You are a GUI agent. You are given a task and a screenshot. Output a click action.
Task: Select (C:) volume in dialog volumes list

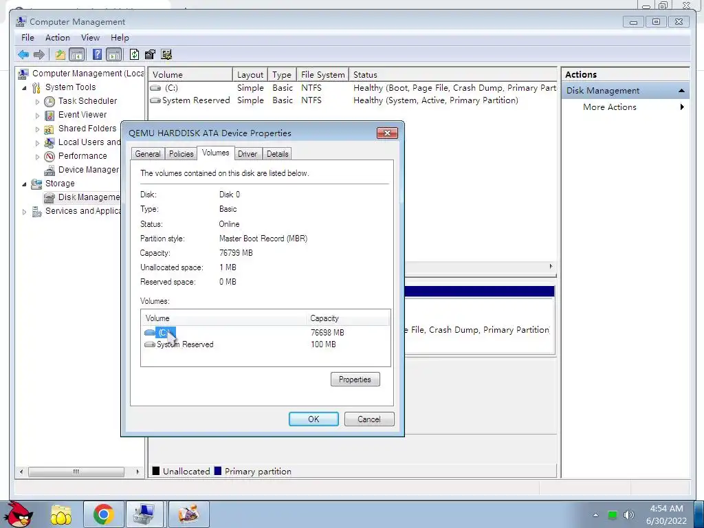[159, 333]
